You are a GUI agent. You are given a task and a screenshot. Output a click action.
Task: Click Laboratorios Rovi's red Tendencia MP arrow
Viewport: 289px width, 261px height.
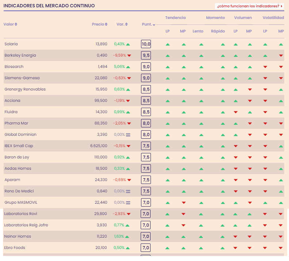tap(183, 214)
